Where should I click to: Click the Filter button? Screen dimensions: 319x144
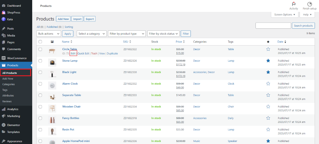[186, 34]
